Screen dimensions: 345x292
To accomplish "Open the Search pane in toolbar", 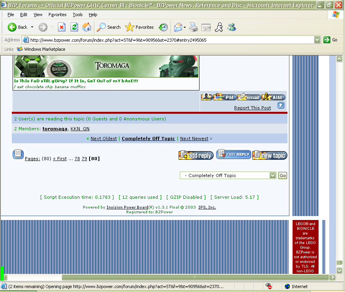I will pyautogui.click(x=109, y=27).
